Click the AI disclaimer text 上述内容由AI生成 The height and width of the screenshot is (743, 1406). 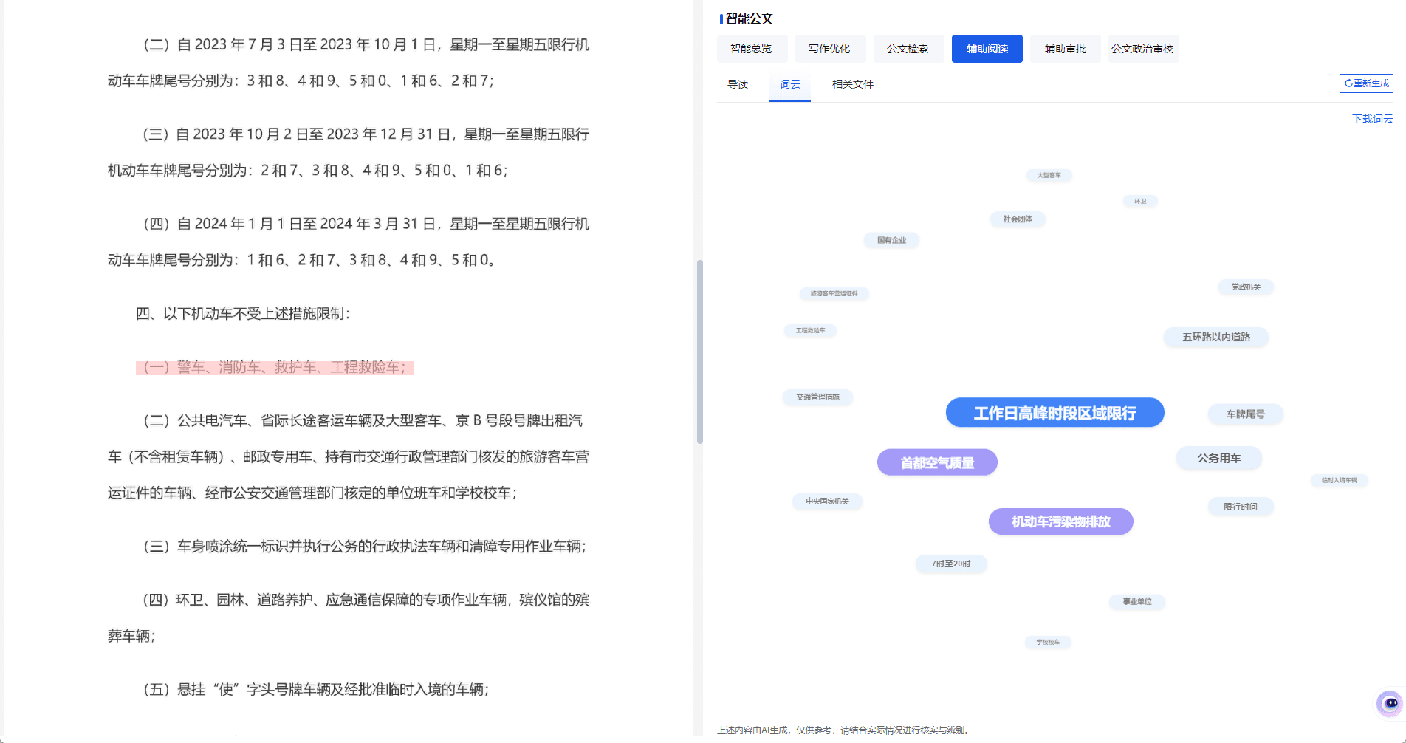coord(843,730)
